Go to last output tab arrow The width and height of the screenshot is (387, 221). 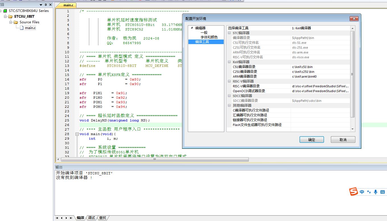71,218
